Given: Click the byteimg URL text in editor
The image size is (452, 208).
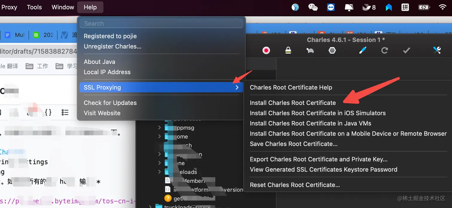Looking at the screenshot, I should click(x=68, y=201).
